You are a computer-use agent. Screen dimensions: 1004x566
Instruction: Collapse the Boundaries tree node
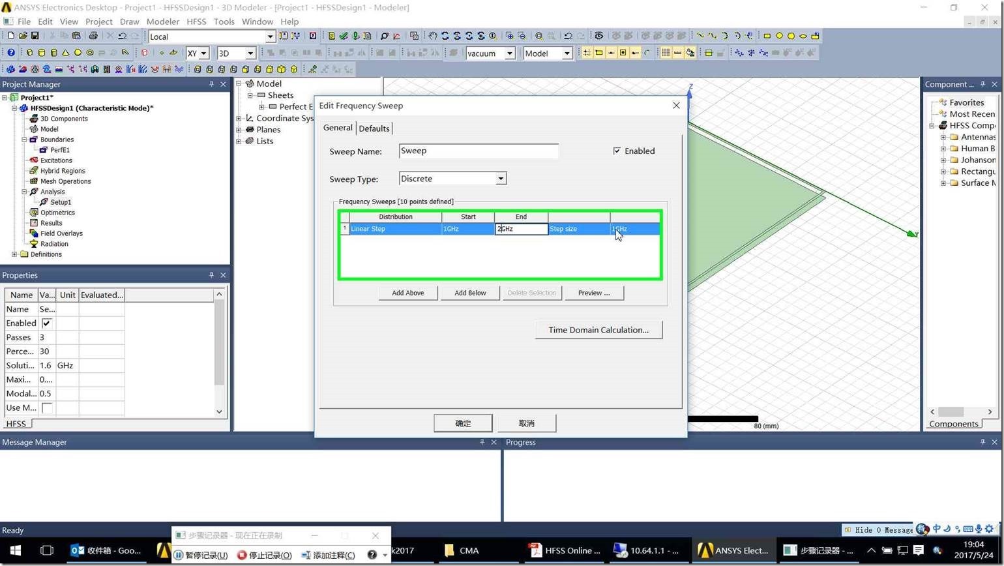point(25,140)
